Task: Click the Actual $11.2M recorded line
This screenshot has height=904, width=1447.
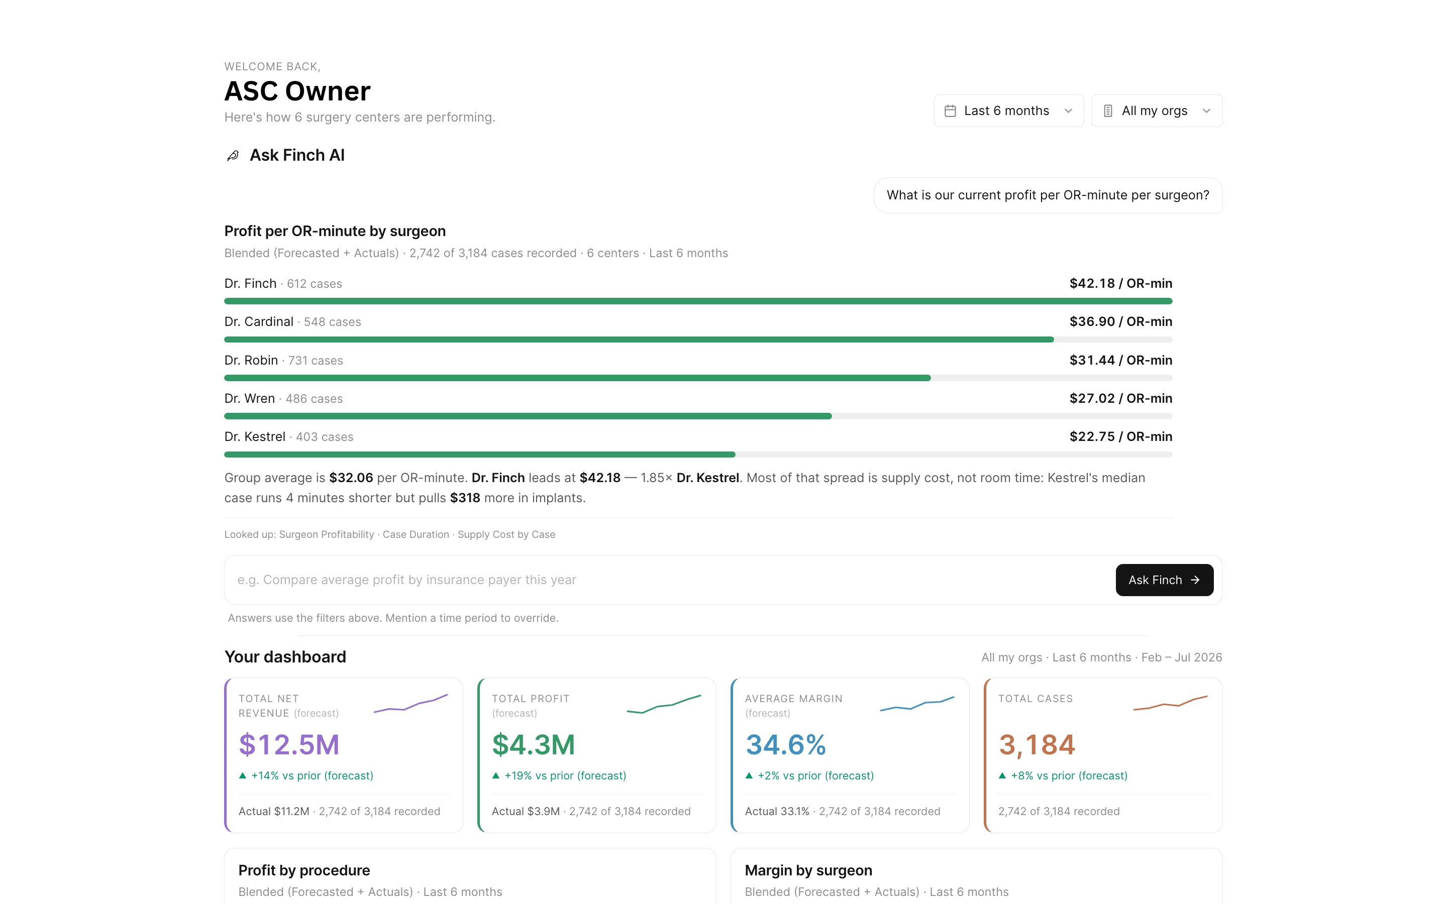Action: (x=339, y=811)
